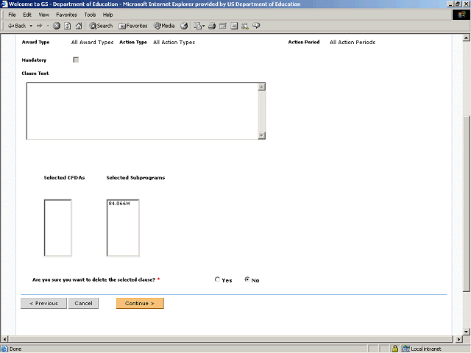
Task: Open the Media pane
Action: (x=164, y=26)
